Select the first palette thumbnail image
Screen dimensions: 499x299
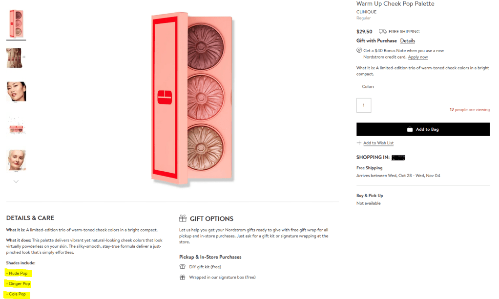(16, 23)
